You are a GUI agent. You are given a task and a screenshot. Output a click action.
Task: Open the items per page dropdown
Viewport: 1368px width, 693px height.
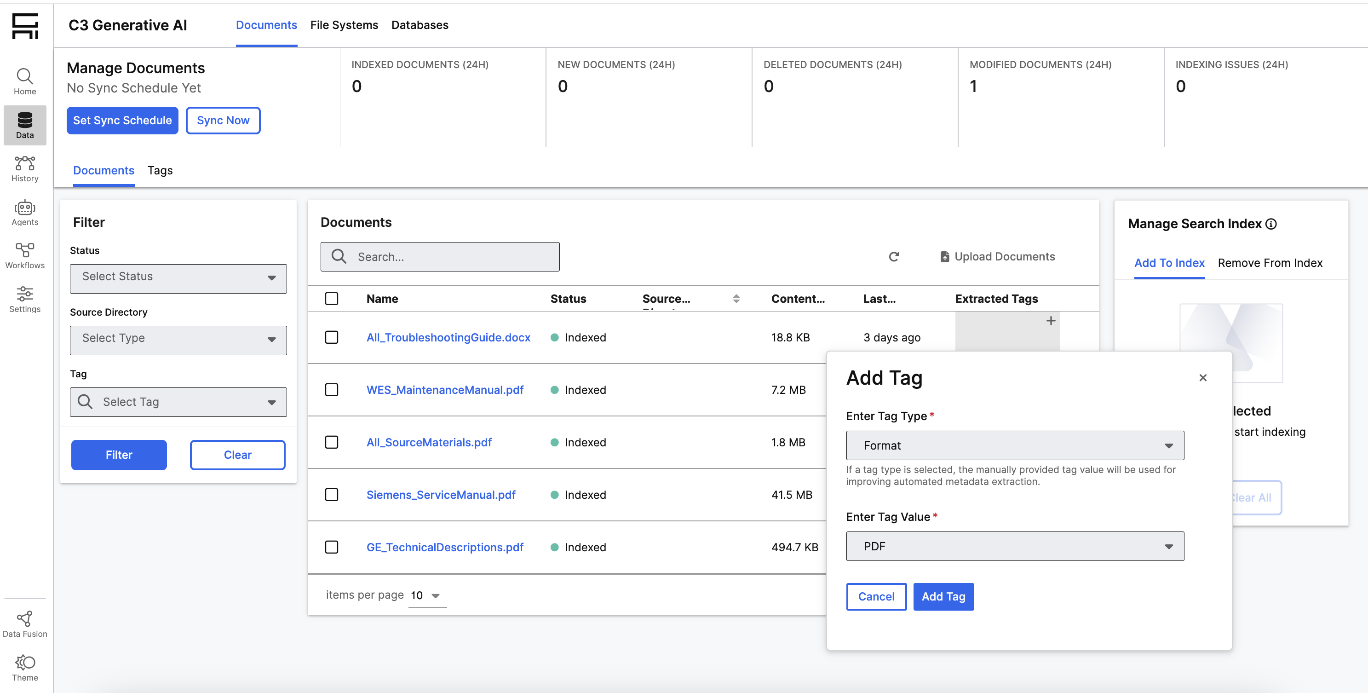coord(426,595)
